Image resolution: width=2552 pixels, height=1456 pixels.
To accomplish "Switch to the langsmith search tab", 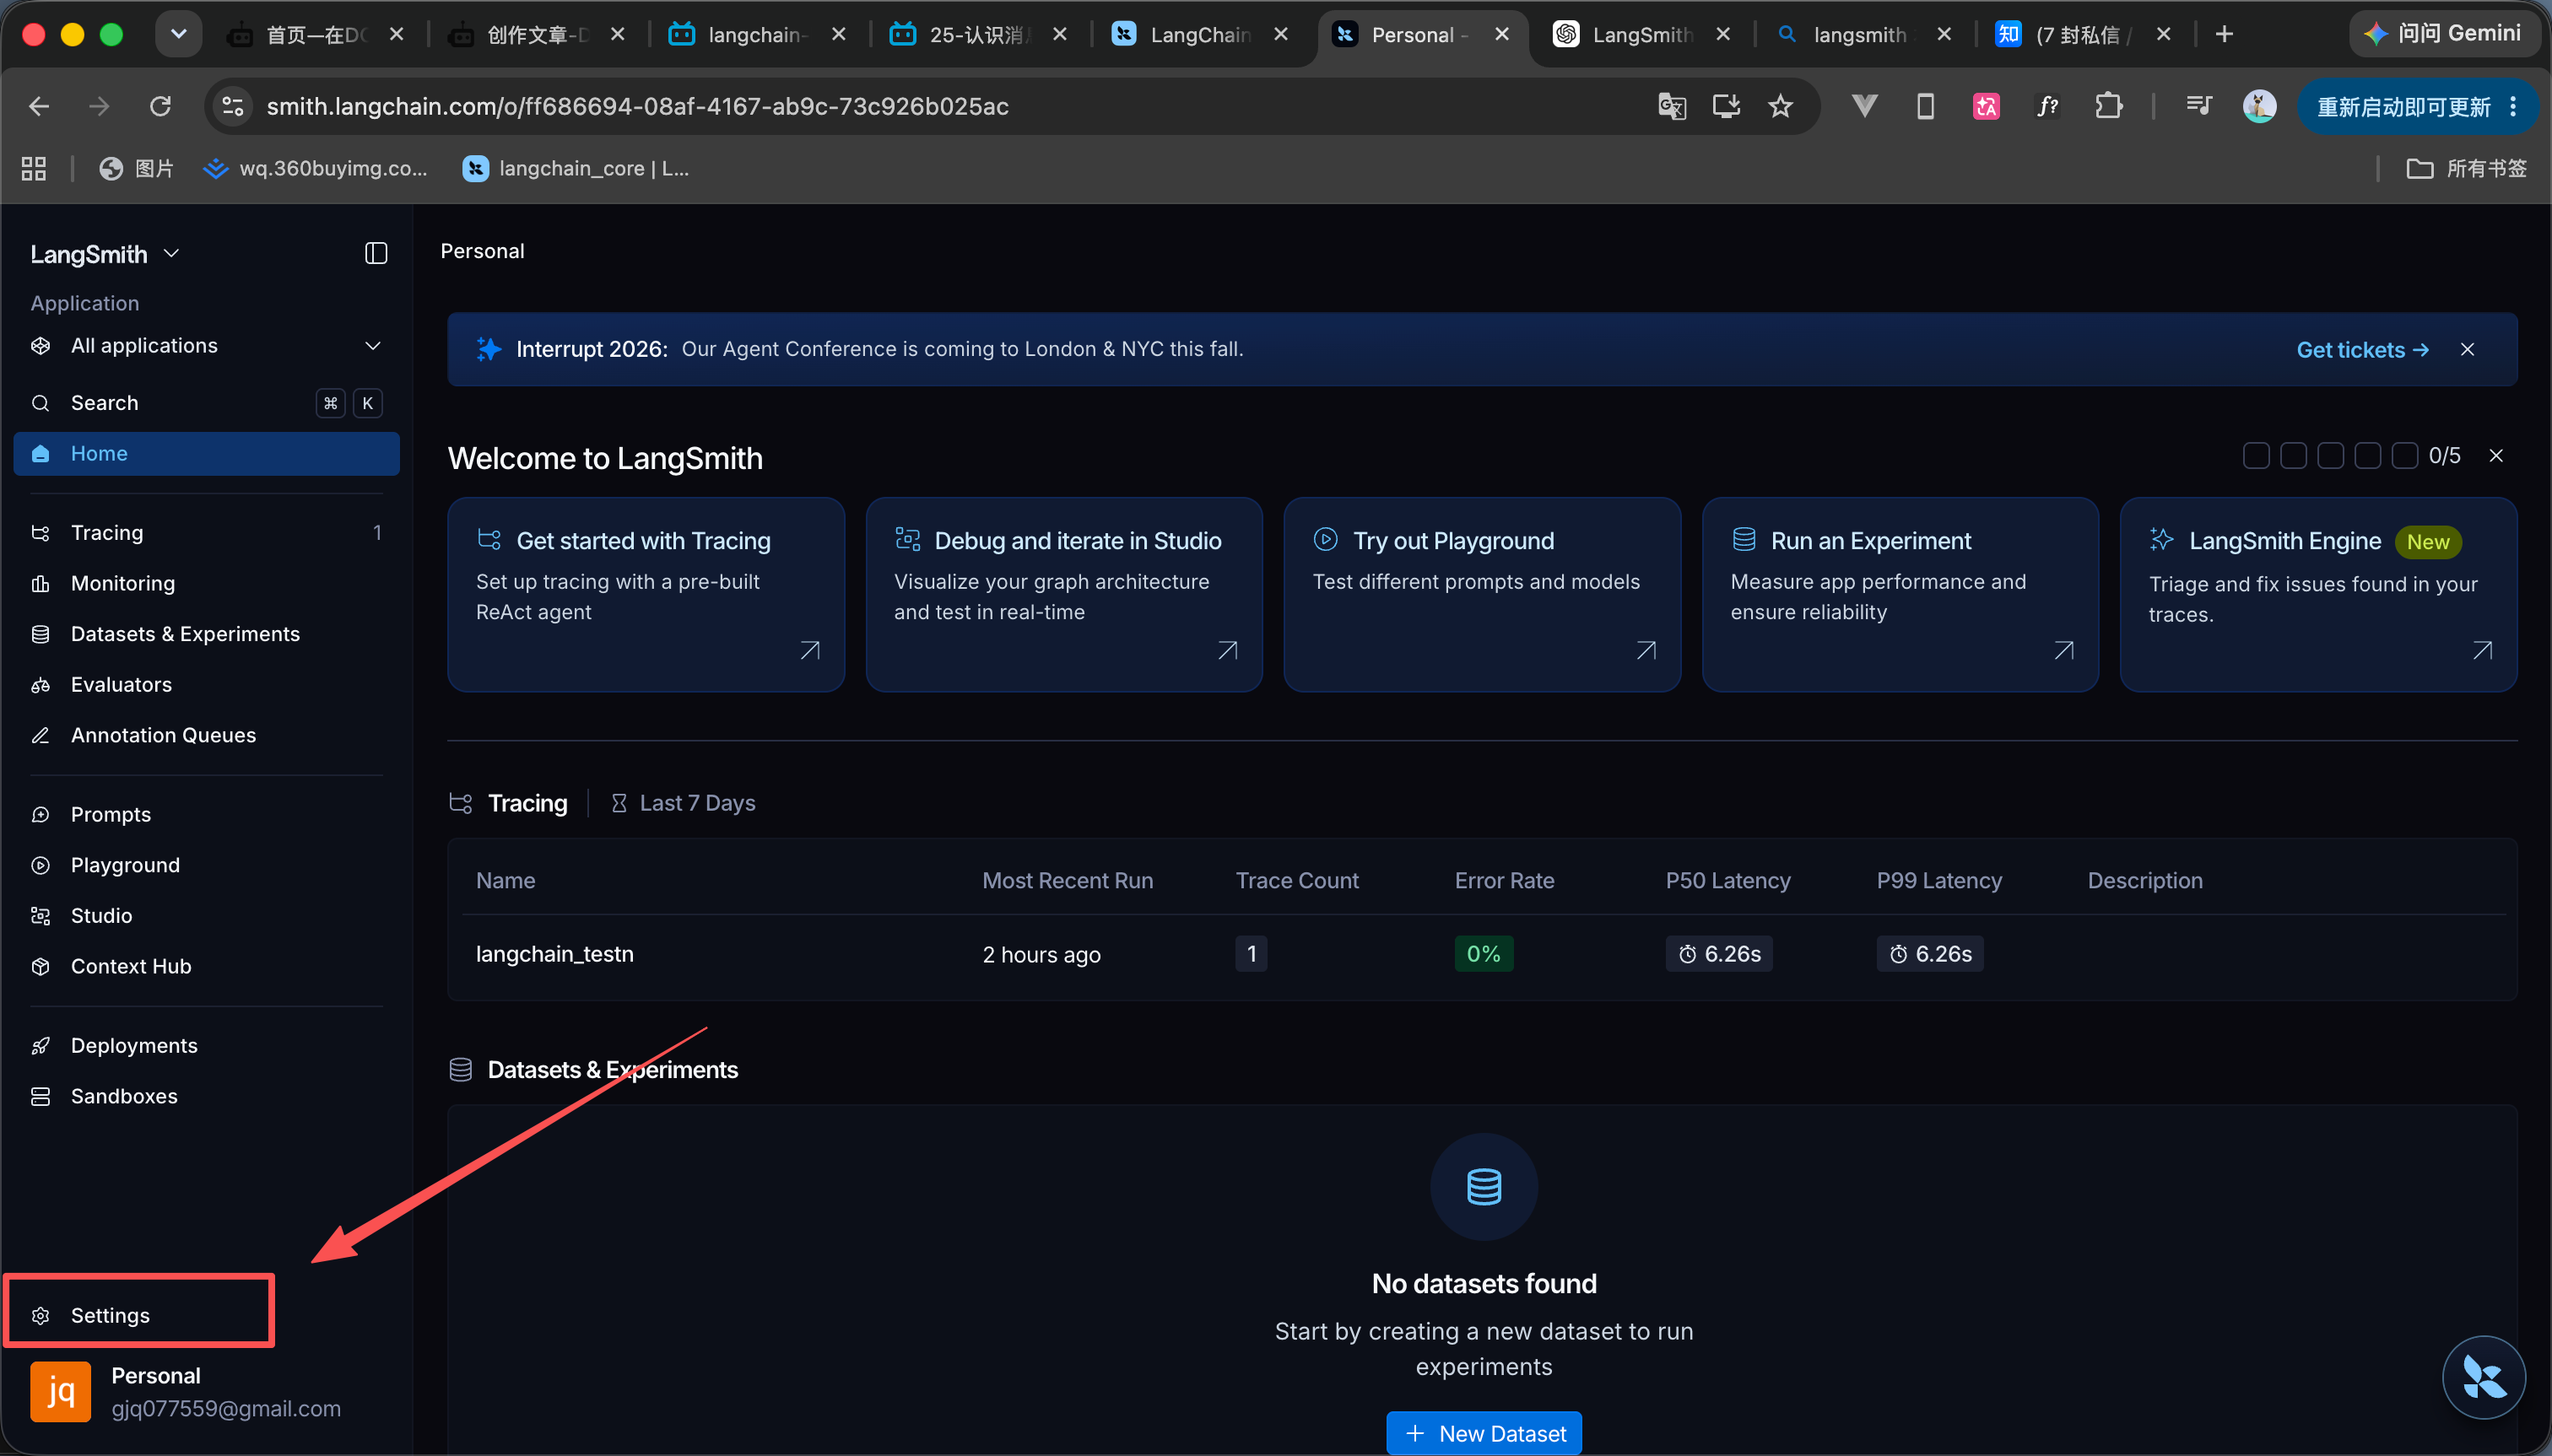I will pos(1863,34).
